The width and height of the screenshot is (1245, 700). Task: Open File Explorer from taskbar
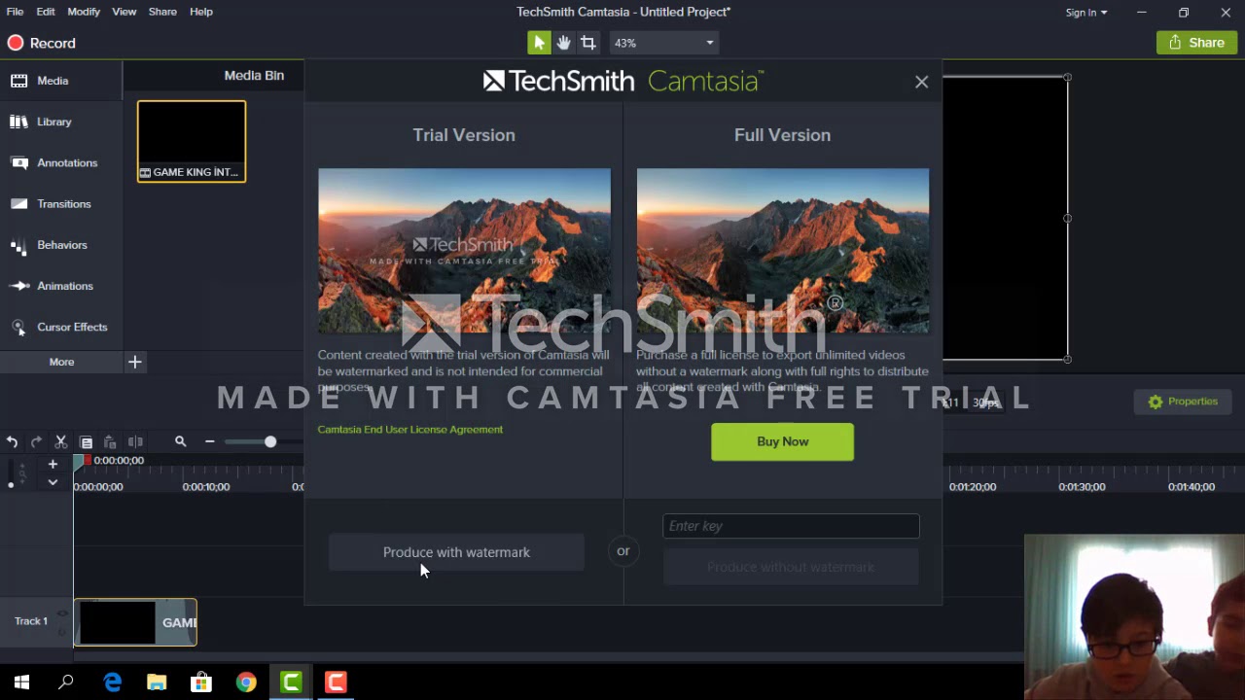(x=157, y=682)
